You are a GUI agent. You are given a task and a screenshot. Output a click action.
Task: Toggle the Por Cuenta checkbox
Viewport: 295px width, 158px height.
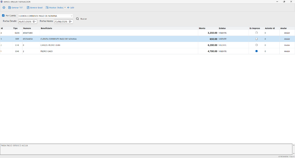tap(3, 16)
